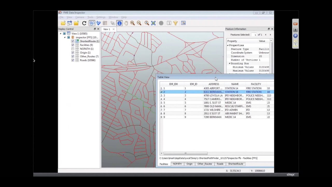Screen dimensions: 332x187
Task: Select table row with 1801 E. 51ST ST
Action: 217,103
